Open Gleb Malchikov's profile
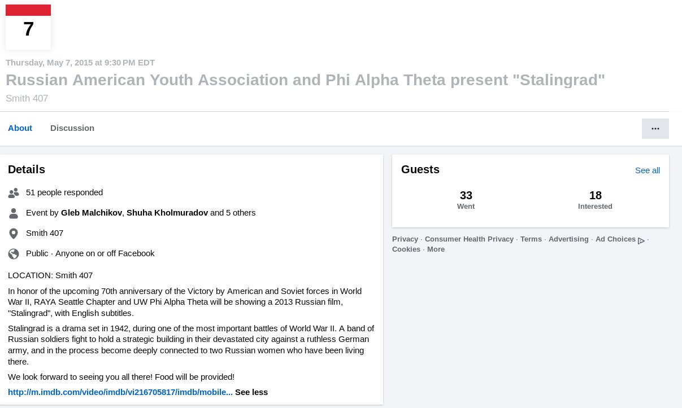 [x=92, y=213]
